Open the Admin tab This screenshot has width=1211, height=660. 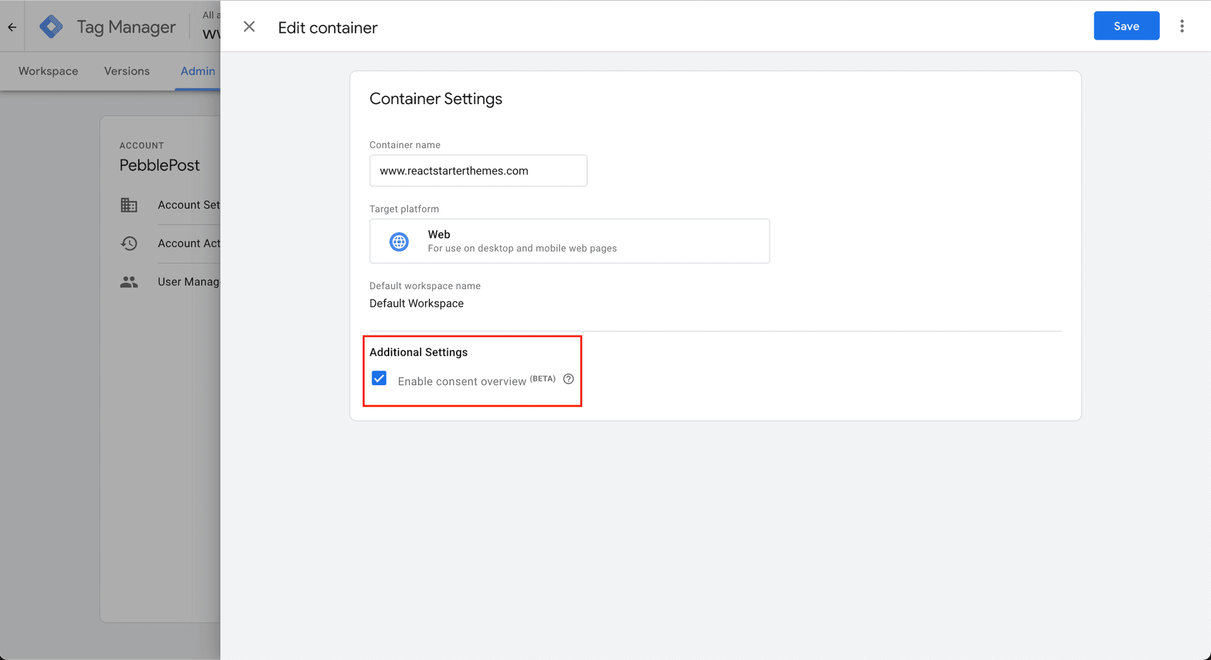(x=197, y=71)
